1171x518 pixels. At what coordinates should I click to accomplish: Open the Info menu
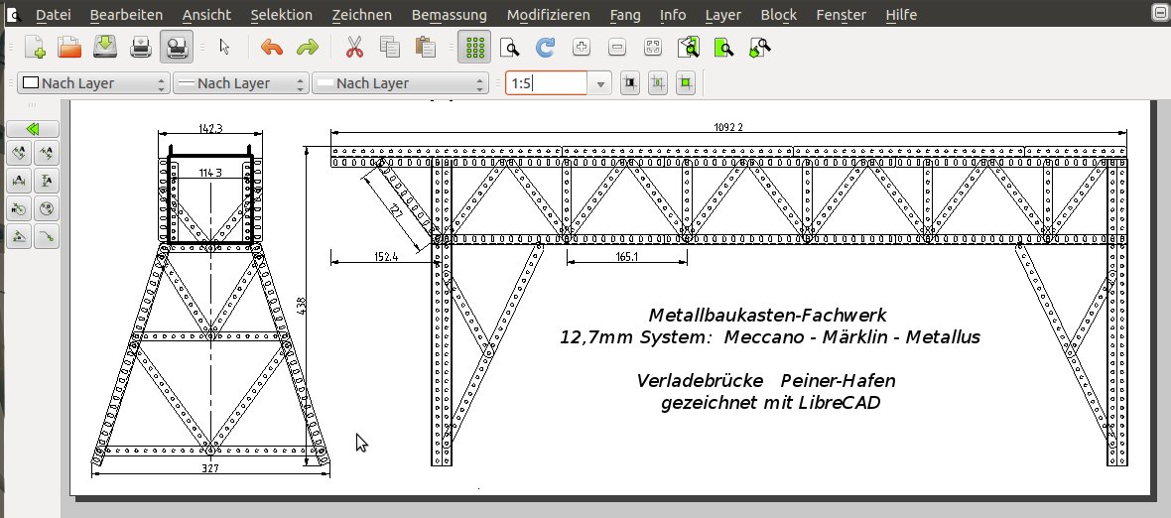673,14
